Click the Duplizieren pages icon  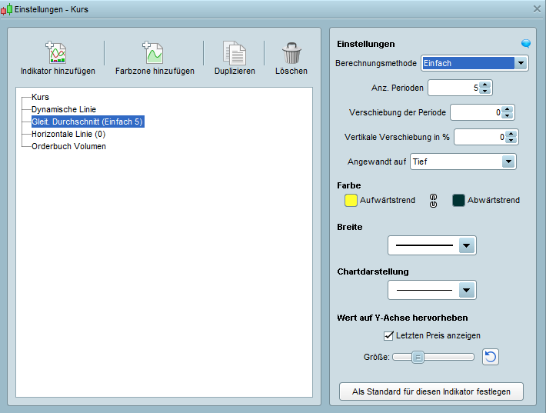coord(235,53)
